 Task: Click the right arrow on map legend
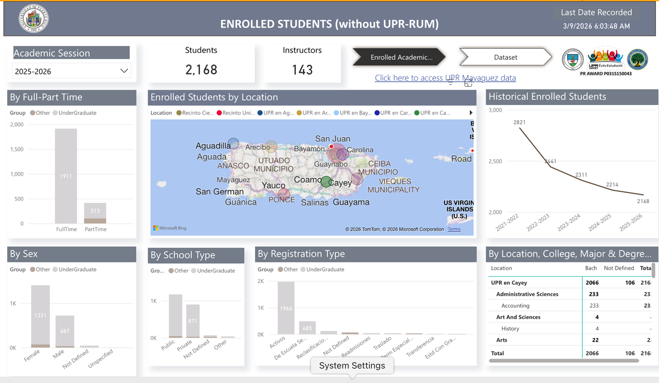[x=471, y=113]
